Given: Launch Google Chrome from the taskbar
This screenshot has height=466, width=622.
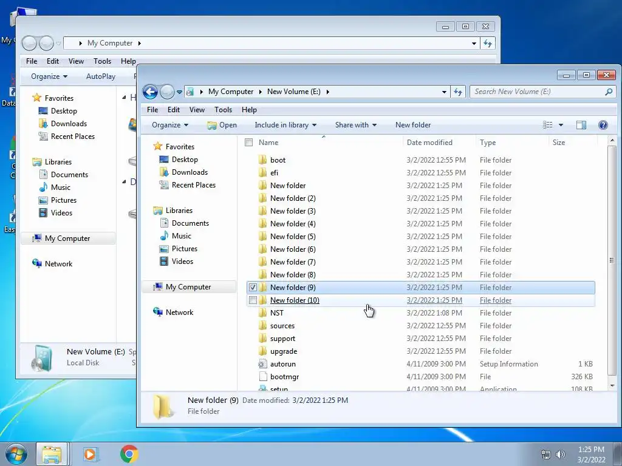Looking at the screenshot, I should [129, 454].
